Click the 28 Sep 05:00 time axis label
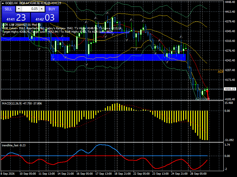Screen dimensions: 237x177 coord(198,174)
